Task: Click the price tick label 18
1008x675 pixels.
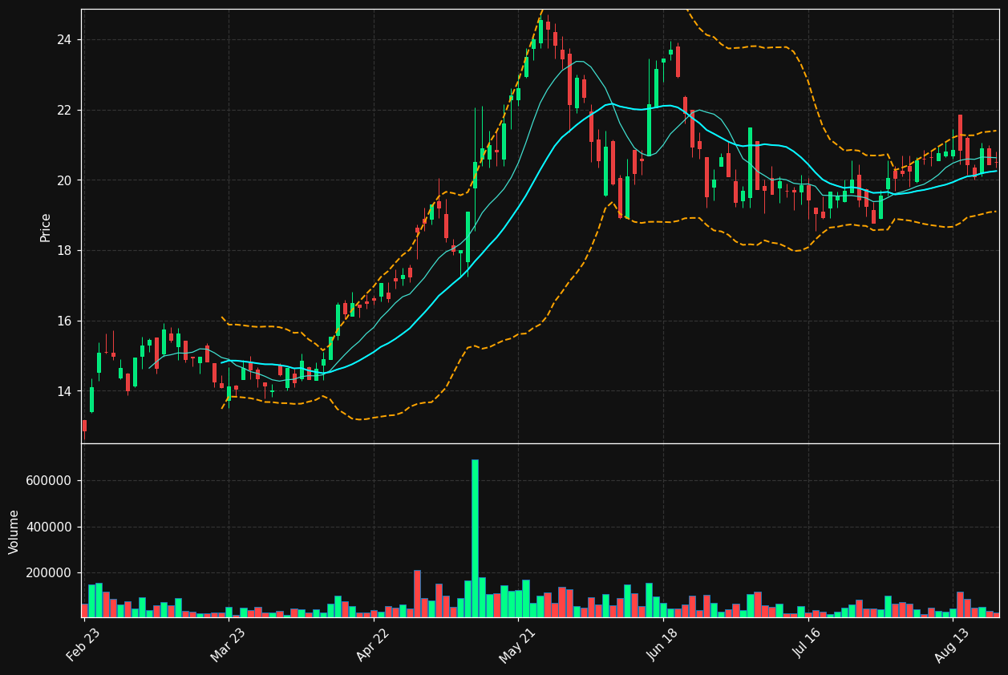Action: [63, 251]
